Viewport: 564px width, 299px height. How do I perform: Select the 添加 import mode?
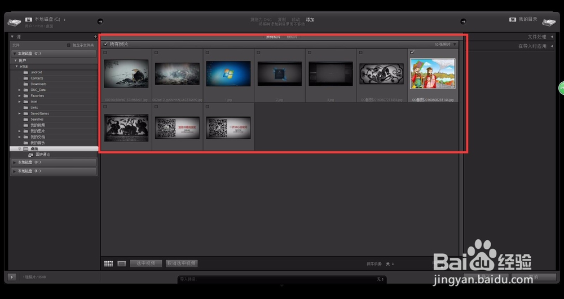point(310,19)
